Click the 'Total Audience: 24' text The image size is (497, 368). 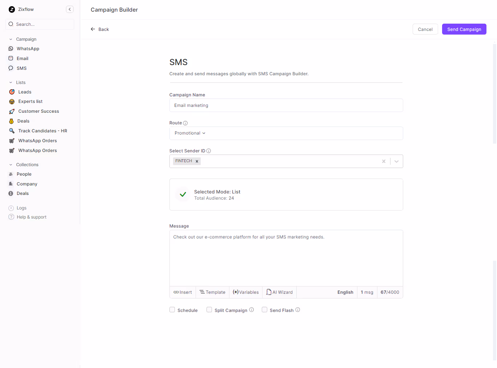pyautogui.click(x=214, y=198)
